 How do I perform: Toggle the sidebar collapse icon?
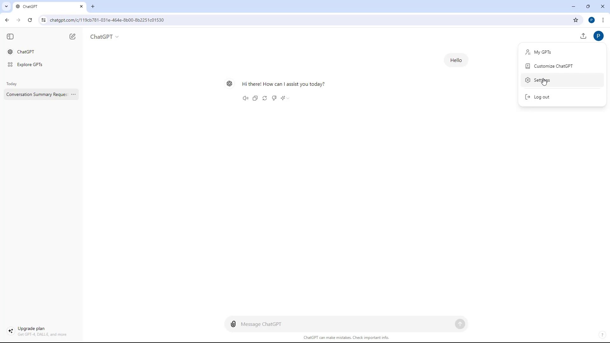10,37
